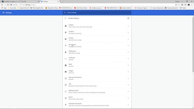Expand the Location row arrow
Viewport: 194px width, 109px height.
tap(128, 32)
